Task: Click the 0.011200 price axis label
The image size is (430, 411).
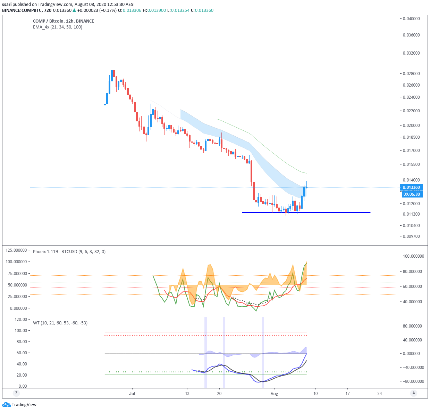Action: pos(411,214)
